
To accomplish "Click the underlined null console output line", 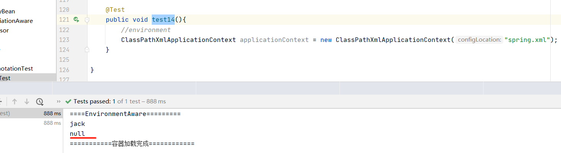I will pyautogui.click(x=77, y=134).
